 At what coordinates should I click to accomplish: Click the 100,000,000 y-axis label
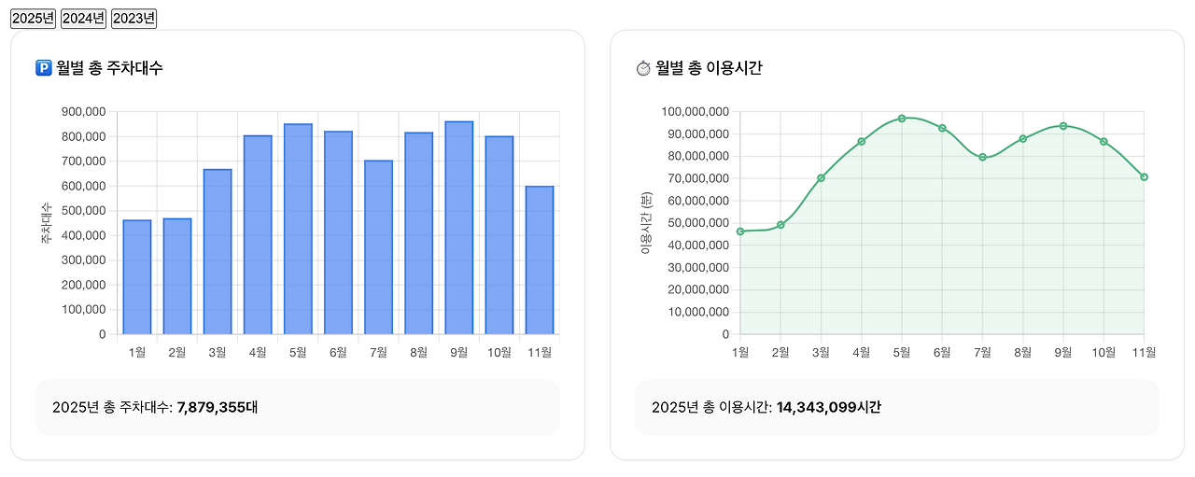[x=694, y=112]
